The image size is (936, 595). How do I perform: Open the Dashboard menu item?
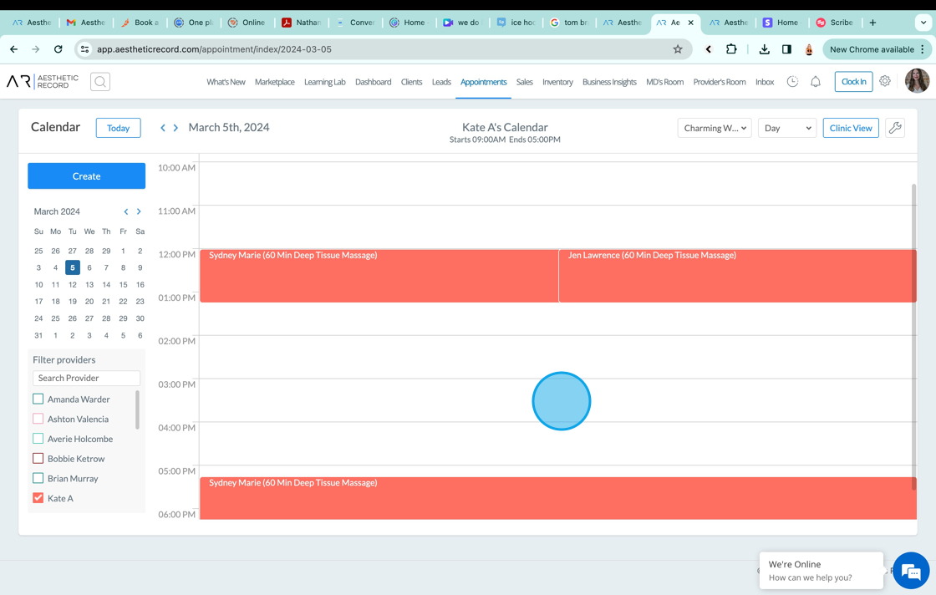373,82
